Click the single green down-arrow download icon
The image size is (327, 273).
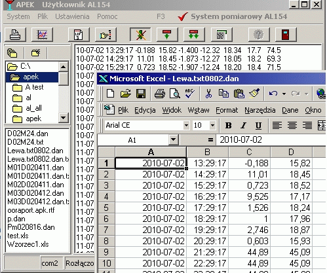pos(167,35)
